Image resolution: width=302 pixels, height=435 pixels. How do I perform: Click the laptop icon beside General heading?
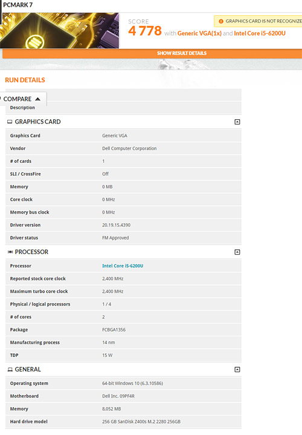pos(10,370)
